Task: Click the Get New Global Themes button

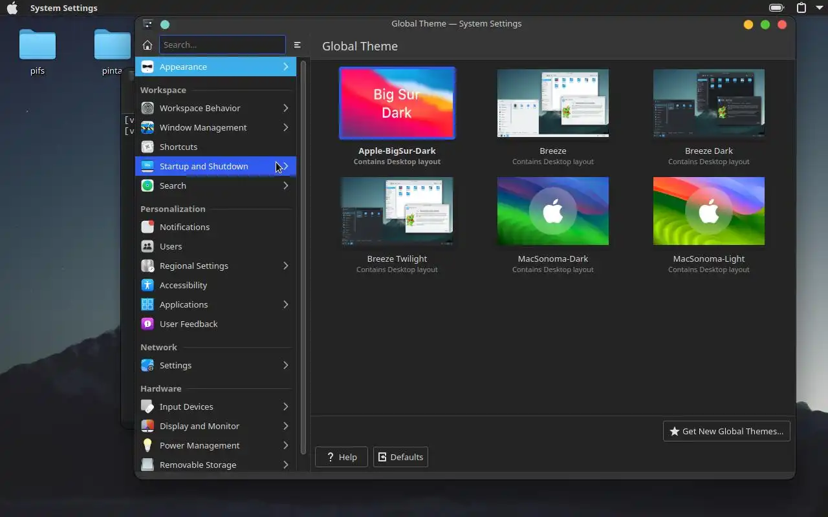Action: click(x=726, y=431)
